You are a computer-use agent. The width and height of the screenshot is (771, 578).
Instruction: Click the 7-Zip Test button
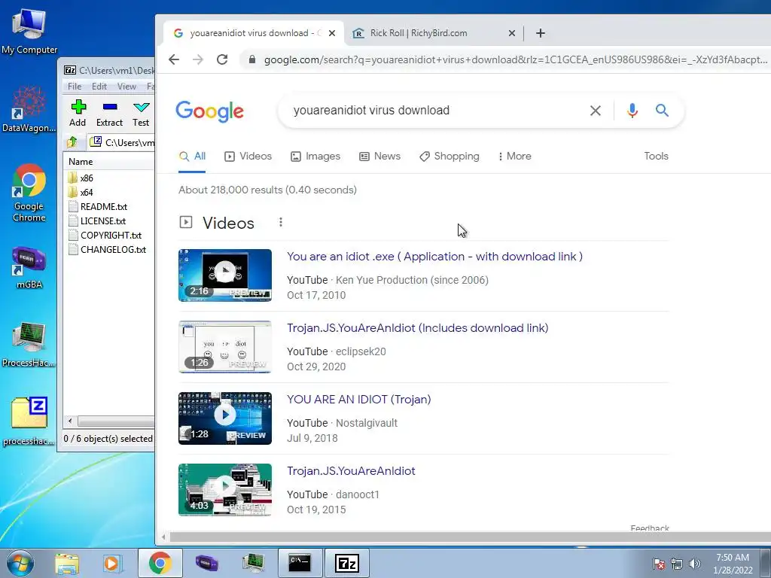(141, 113)
